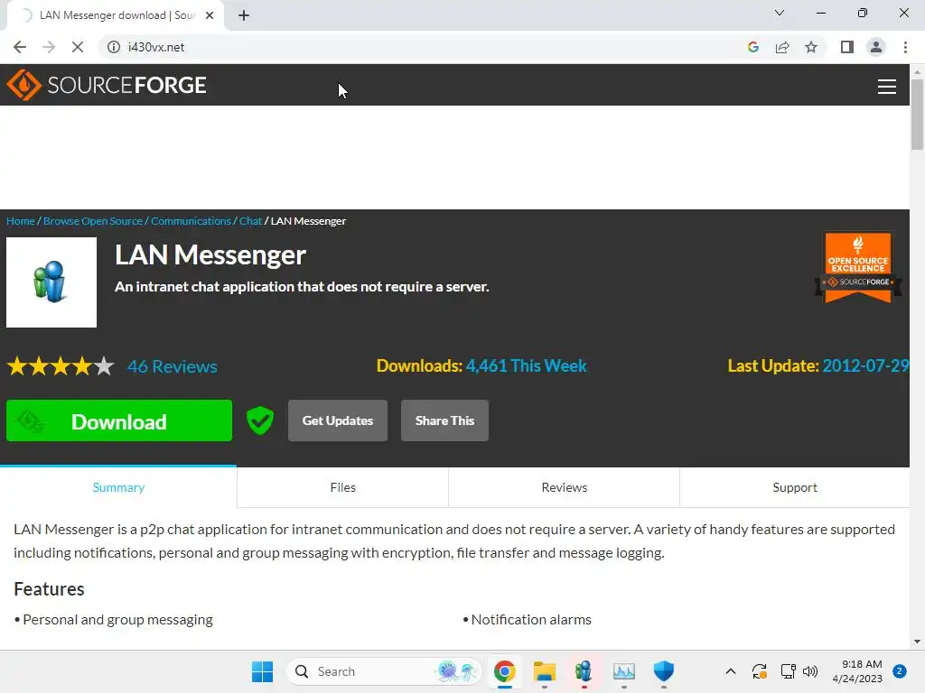Click the taskbar Search box
925x693 pixels.
point(383,671)
